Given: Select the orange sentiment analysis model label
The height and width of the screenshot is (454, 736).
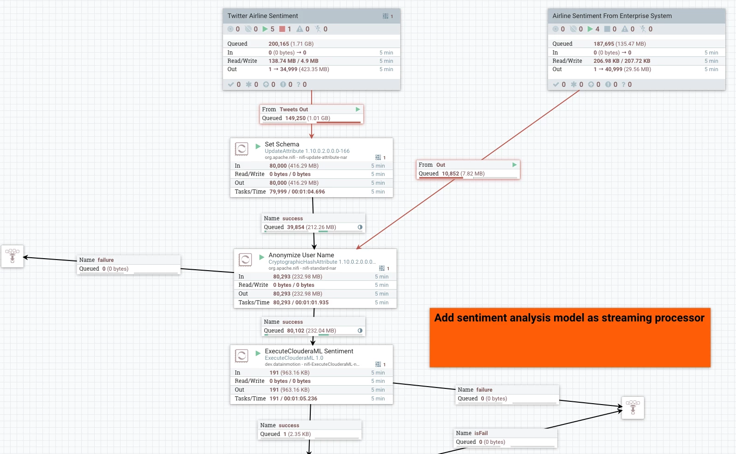Looking at the screenshot, I should (570, 338).
